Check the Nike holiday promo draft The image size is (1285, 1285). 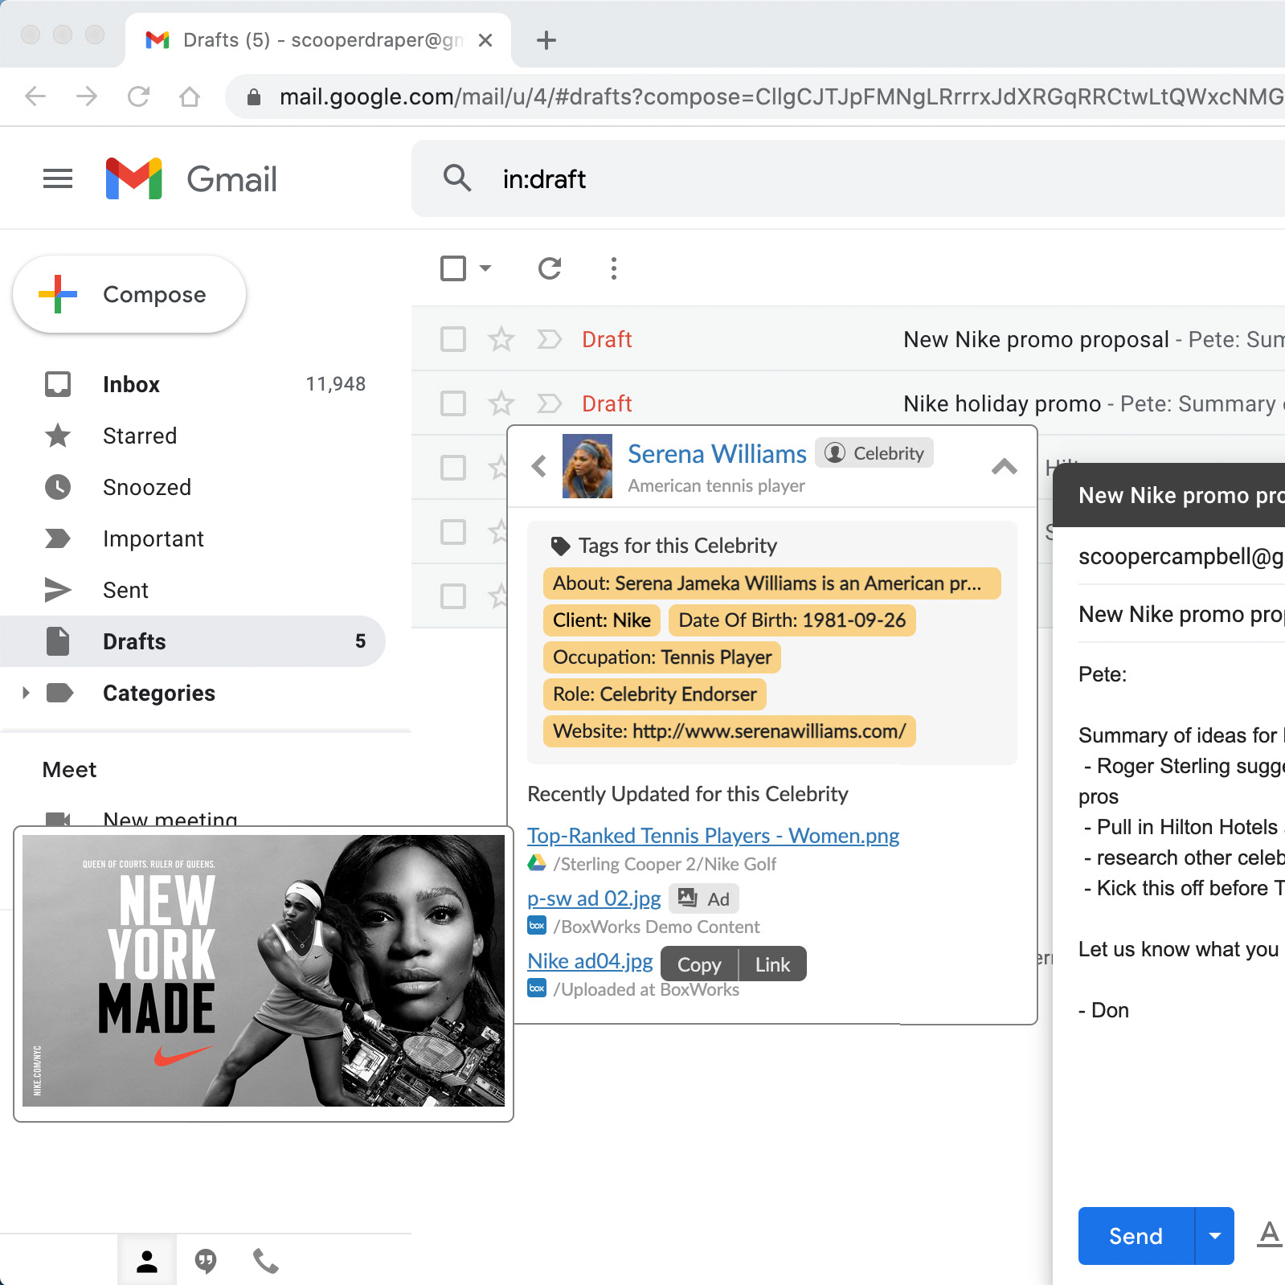453,403
